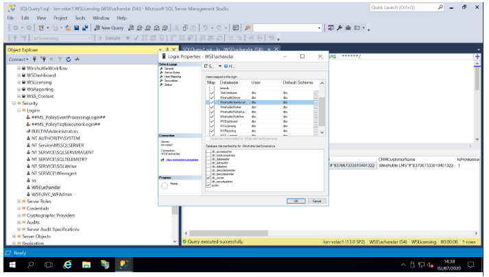The height and width of the screenshot is (277, 489).
Task: Select the User Mapping page
Action: tap(172, 76)
